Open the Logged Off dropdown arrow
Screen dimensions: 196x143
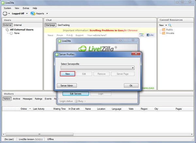pyautogui.click(x=27, y=13)
